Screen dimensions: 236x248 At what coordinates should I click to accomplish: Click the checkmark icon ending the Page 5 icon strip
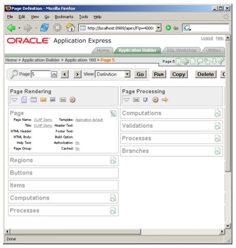222,61
